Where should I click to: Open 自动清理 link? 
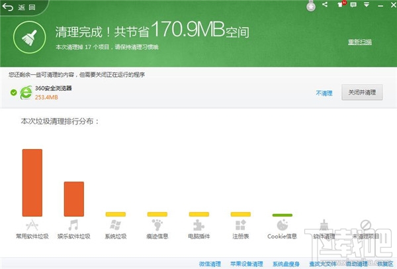click(357, 264)
